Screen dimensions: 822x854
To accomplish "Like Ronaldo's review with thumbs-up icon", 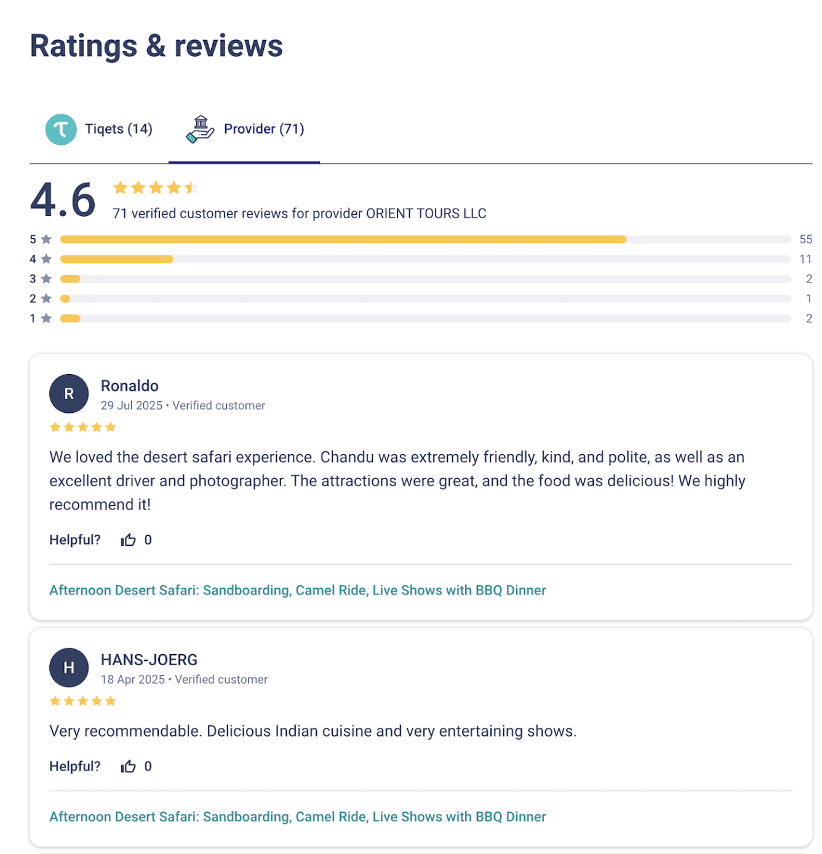I will pyautogui.click(x=128, y=540).
